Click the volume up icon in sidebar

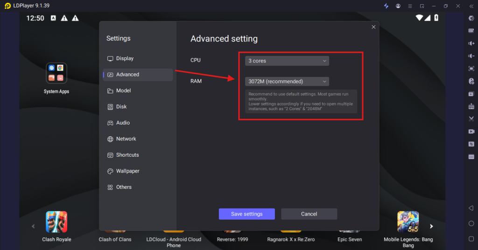[471, 43]
